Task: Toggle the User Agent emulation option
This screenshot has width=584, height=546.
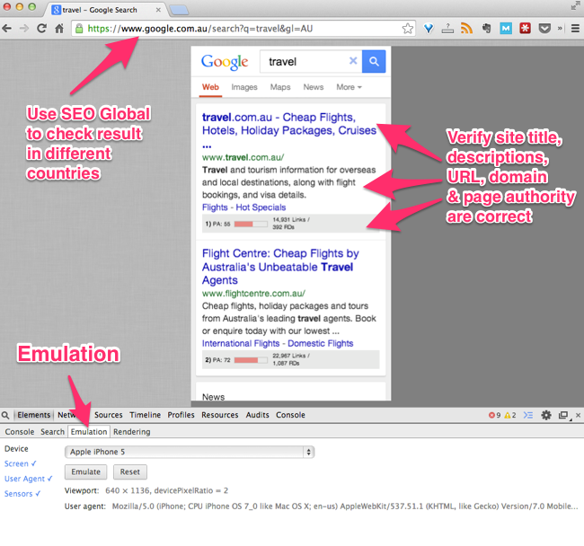Action: pyautogui.click(x=29, y=479)
